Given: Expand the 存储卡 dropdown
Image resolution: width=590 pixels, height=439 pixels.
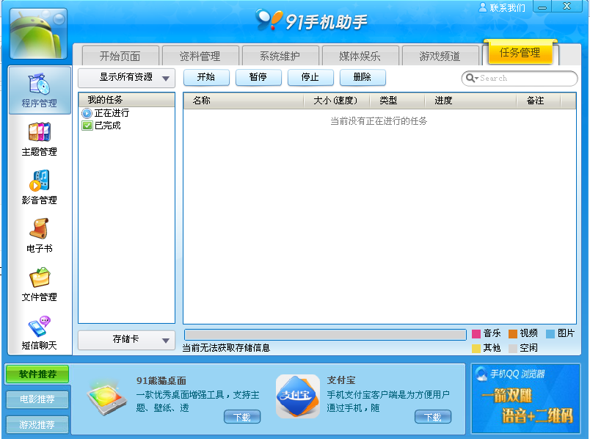Looking at the screenshot, I should coord(126,339).
